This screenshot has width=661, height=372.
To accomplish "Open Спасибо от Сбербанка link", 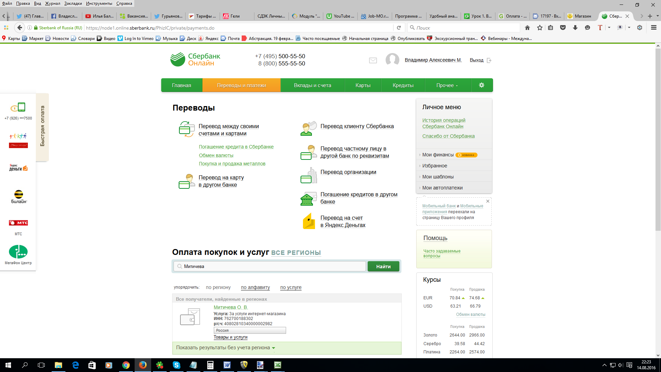I will coord(448,136).
